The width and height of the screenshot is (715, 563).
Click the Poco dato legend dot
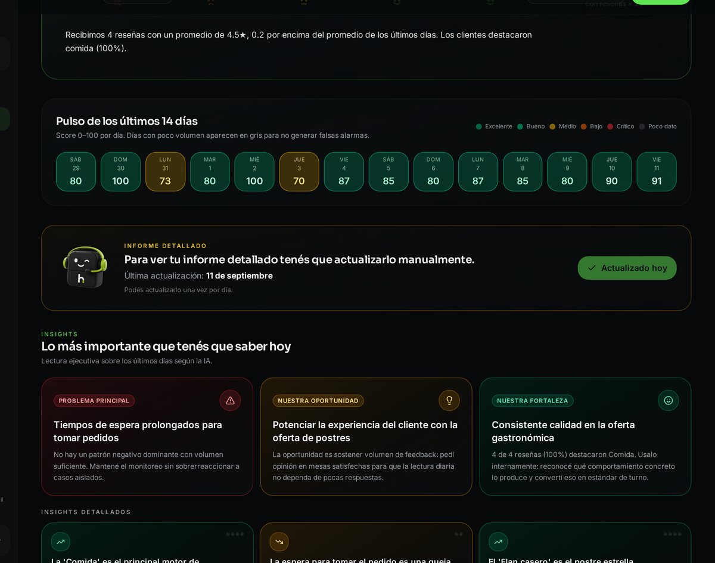pyautogui.click(x=642, y=126)
